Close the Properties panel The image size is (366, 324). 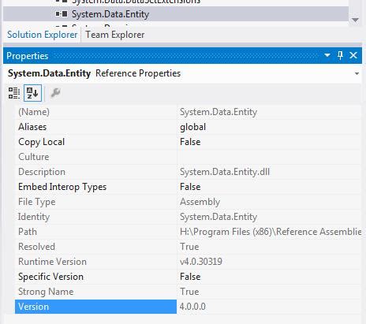353,55
